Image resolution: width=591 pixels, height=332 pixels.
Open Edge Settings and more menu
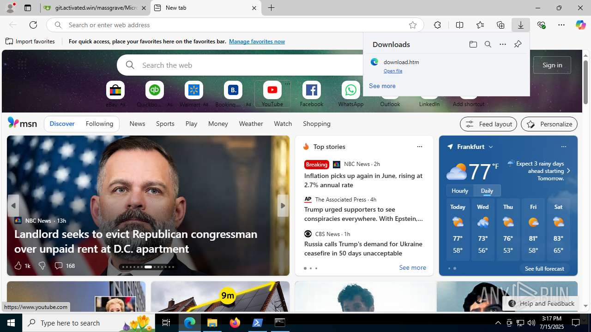point(561,25)
